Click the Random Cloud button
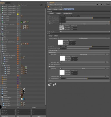The width and height of the screenshot is (111, 117). (68, 13)
